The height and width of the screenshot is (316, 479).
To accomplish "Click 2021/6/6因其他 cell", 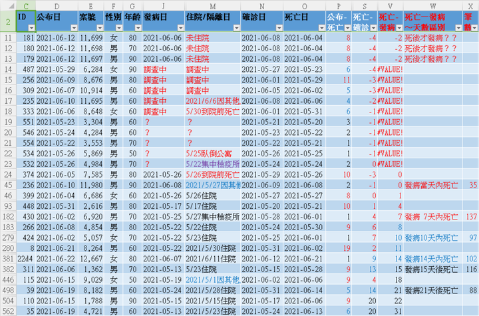I will pyautogui.click(x=213, y=101).
